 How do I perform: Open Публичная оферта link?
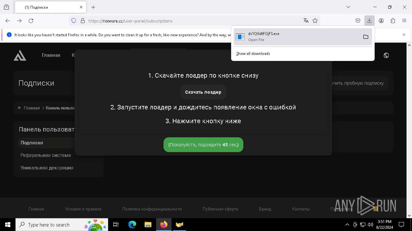click(220, 209)
